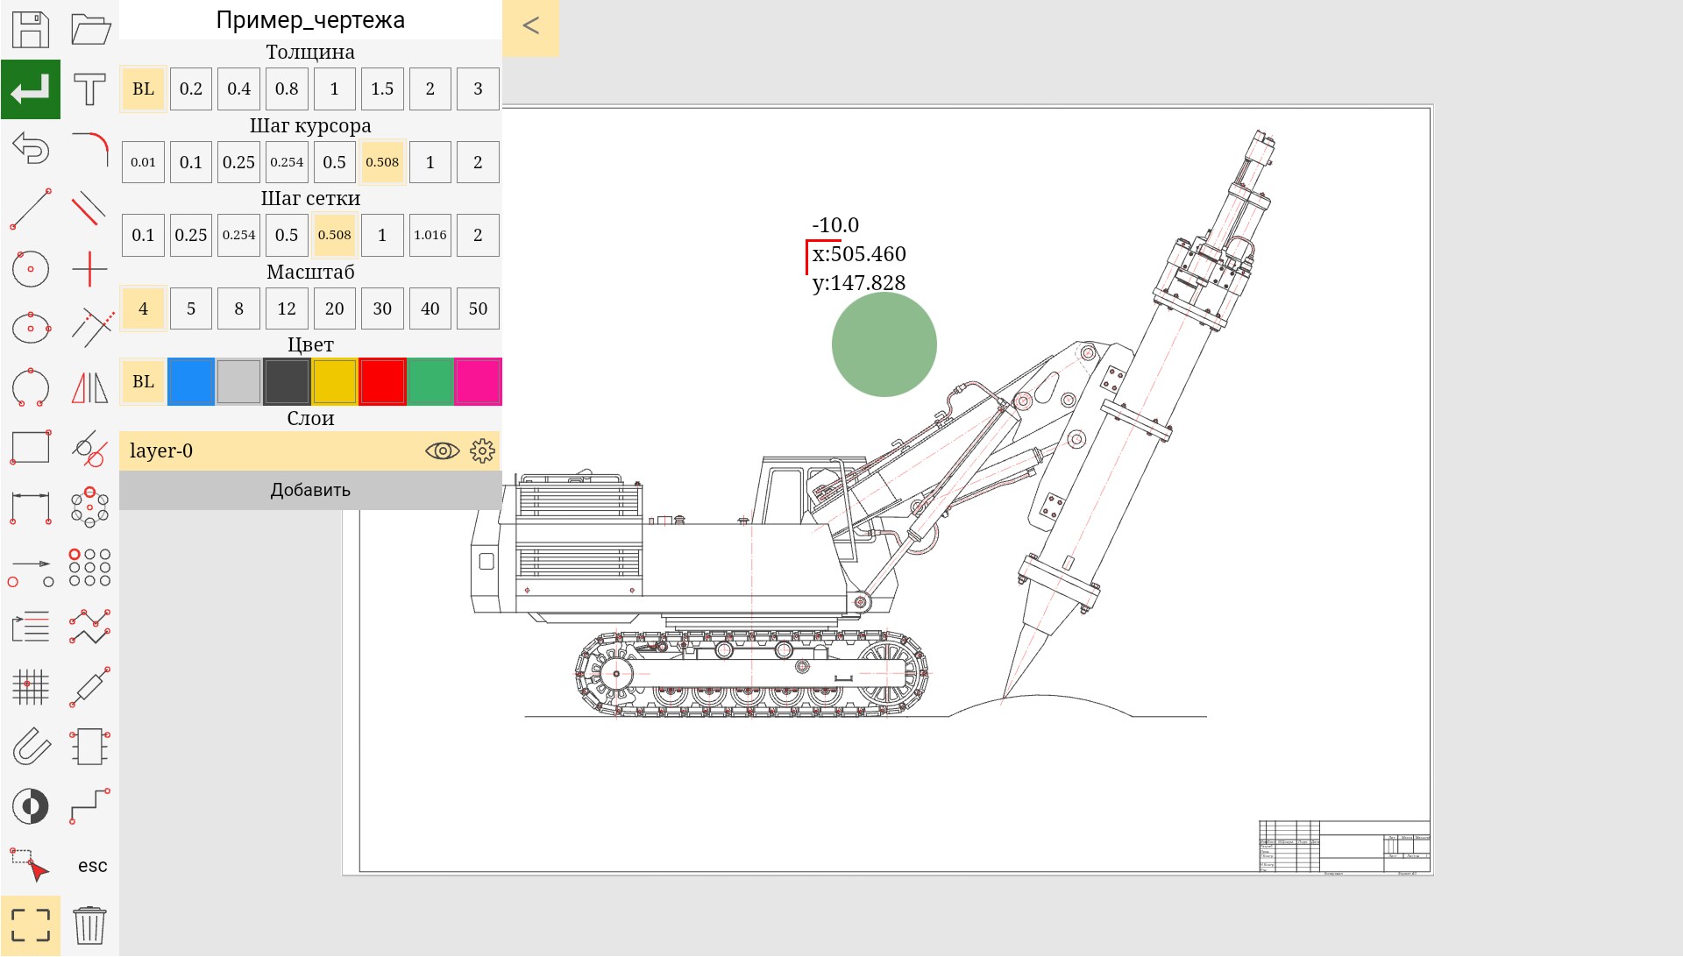Image resolution: width=1683 pixels, height=957 pixels.
Task: Click the x:505.460 coordinate readout
Action: 859,254
